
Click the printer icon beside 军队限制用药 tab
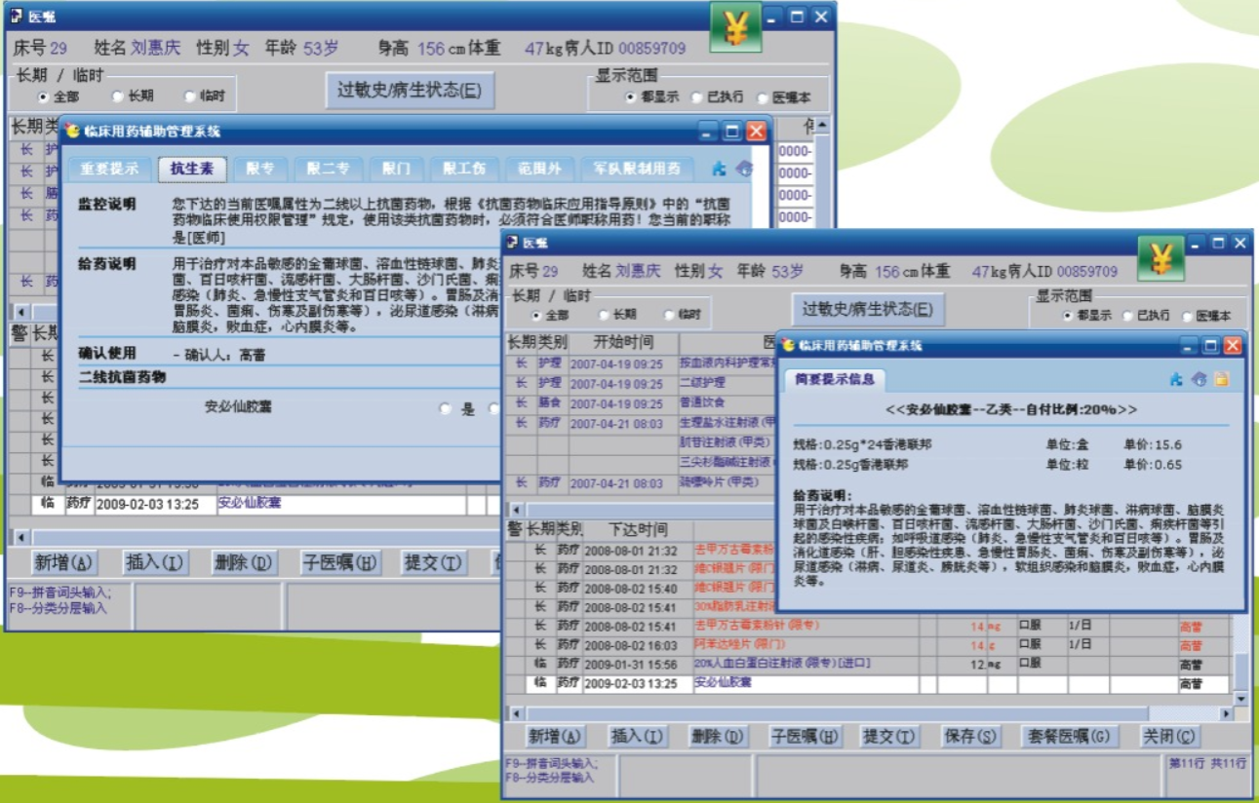[745, 169]
